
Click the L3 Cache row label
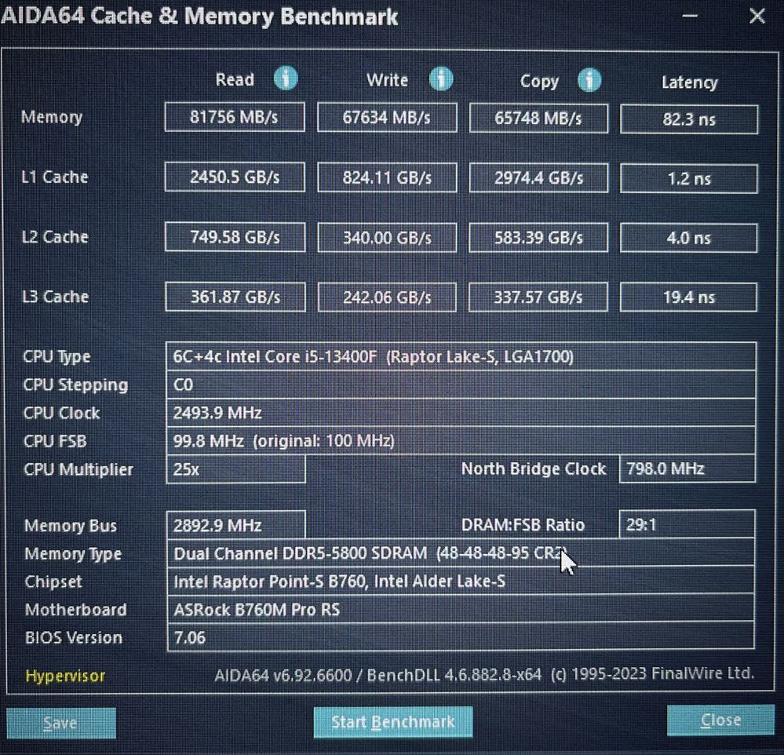point(56,297)
